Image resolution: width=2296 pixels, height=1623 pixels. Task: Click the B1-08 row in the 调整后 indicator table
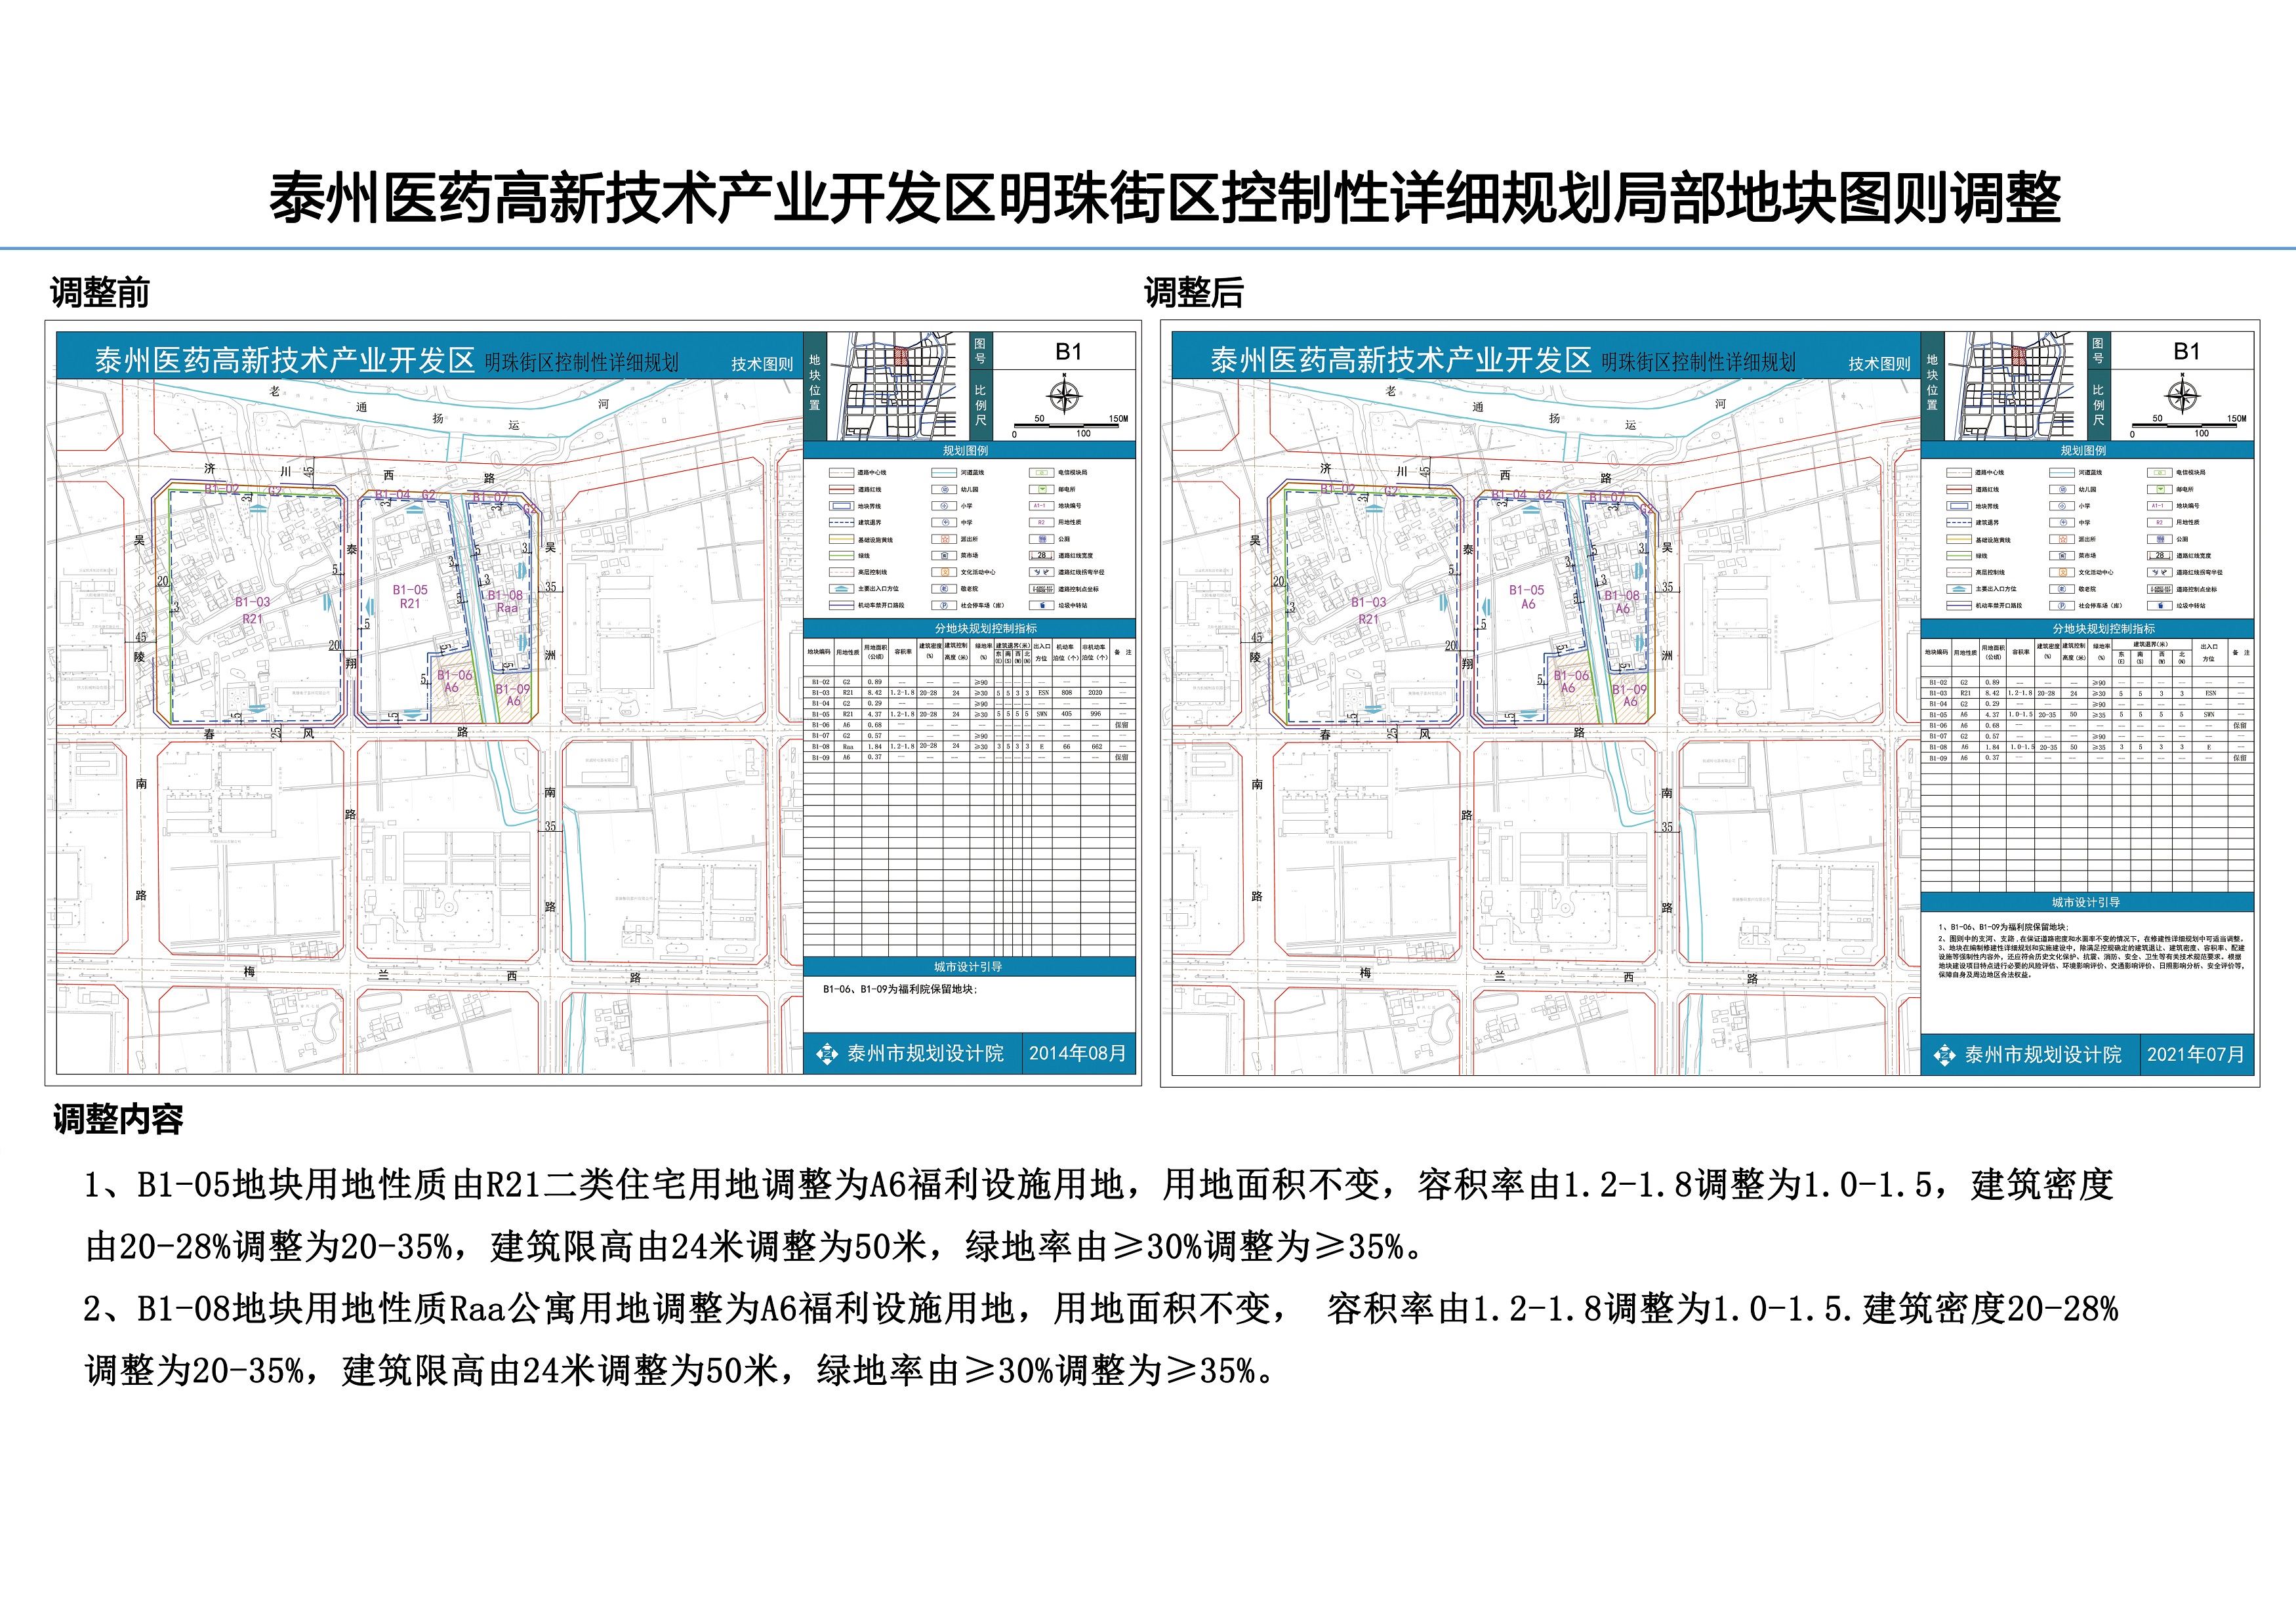click(2088, 747)
